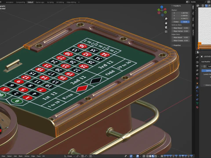Click the vertices Mean Bevel weight slider
Image resolution: width=211 pixels, height=158 pixels.
pyautogui.click(x=181, y=28)
